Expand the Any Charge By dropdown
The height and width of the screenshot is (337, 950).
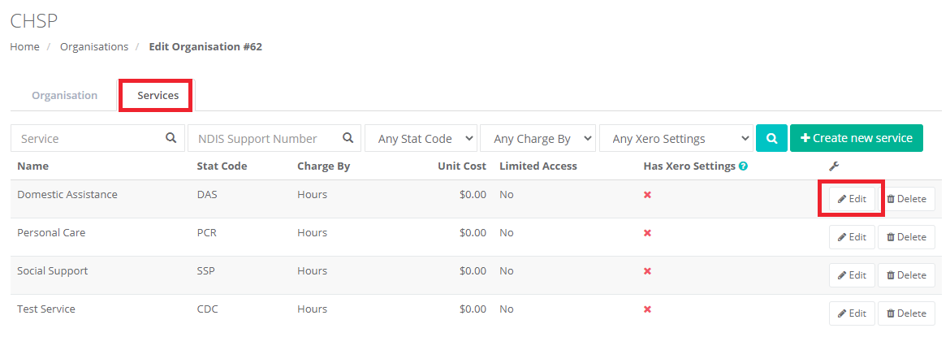pyautogui.click(x=538, y=138)
